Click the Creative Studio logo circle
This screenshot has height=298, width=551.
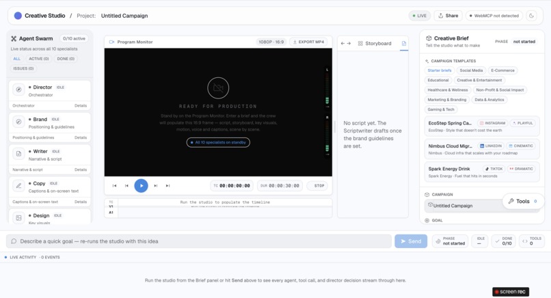tap(18, 16)
